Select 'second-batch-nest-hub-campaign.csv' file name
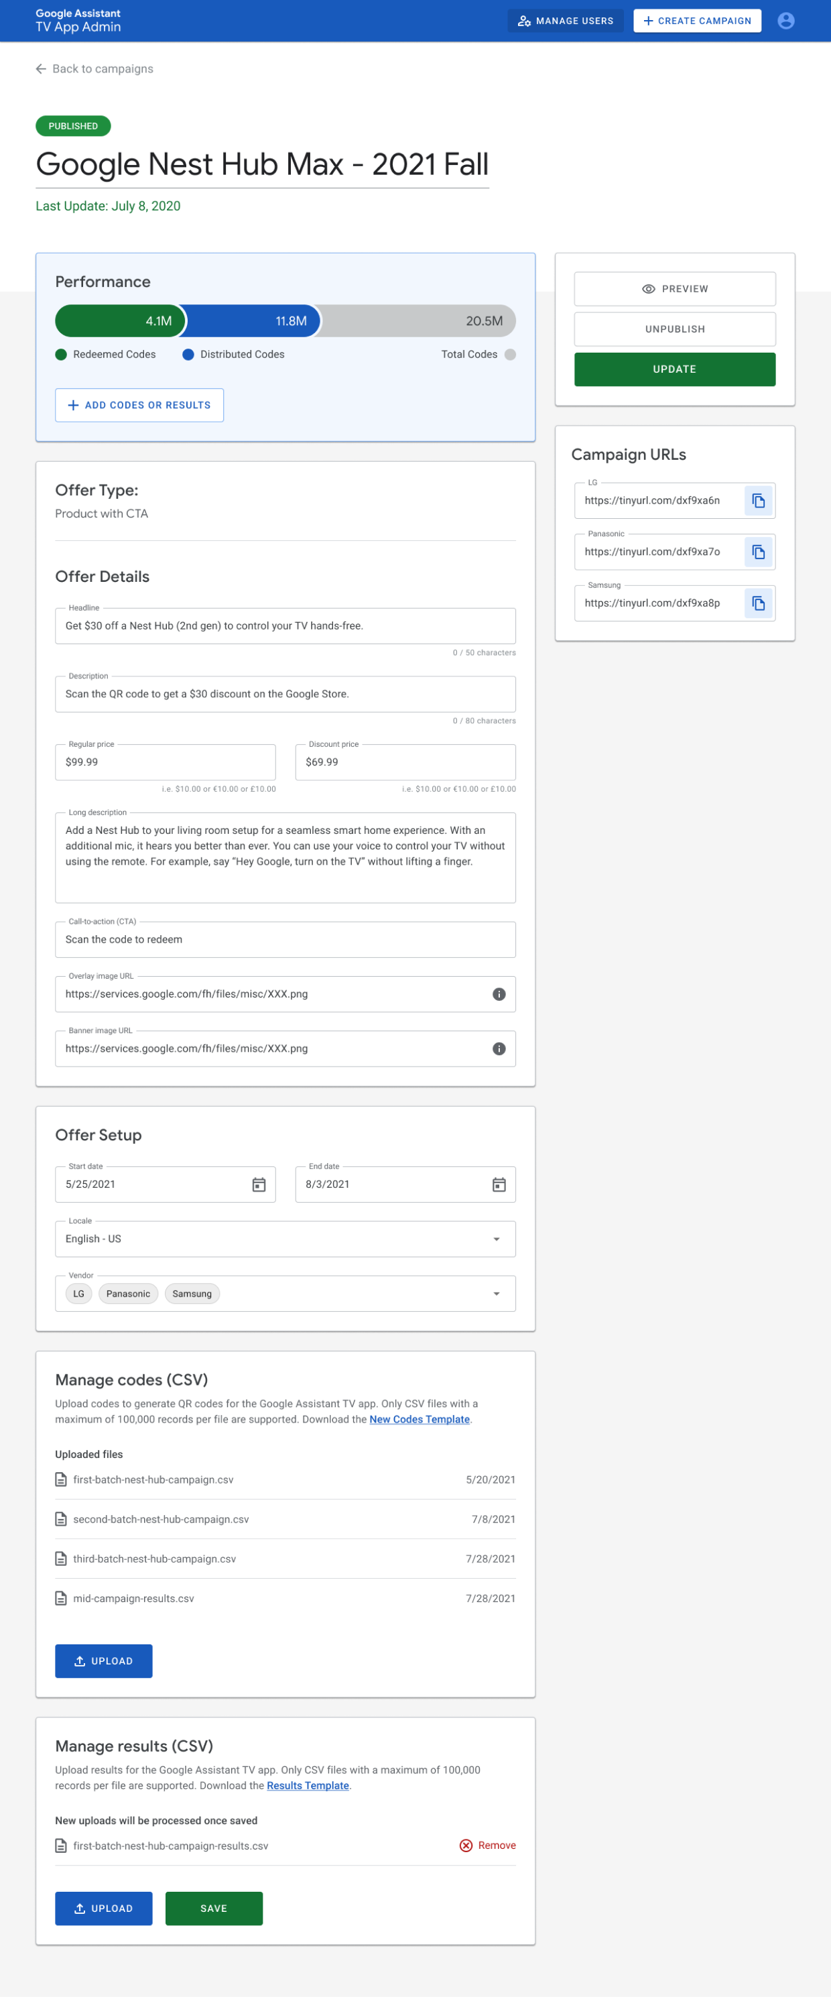This screenshot has height=1997, width=831. tap(162, 1520)
